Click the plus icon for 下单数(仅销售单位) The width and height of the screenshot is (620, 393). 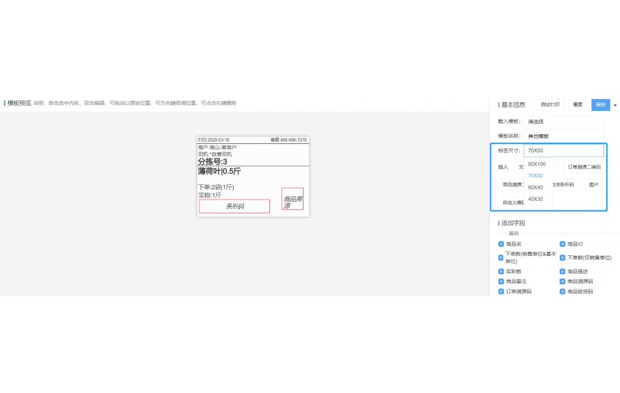562,258
